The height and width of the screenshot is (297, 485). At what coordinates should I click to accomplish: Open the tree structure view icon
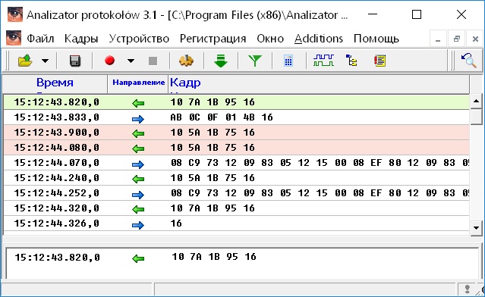[351, 61]
